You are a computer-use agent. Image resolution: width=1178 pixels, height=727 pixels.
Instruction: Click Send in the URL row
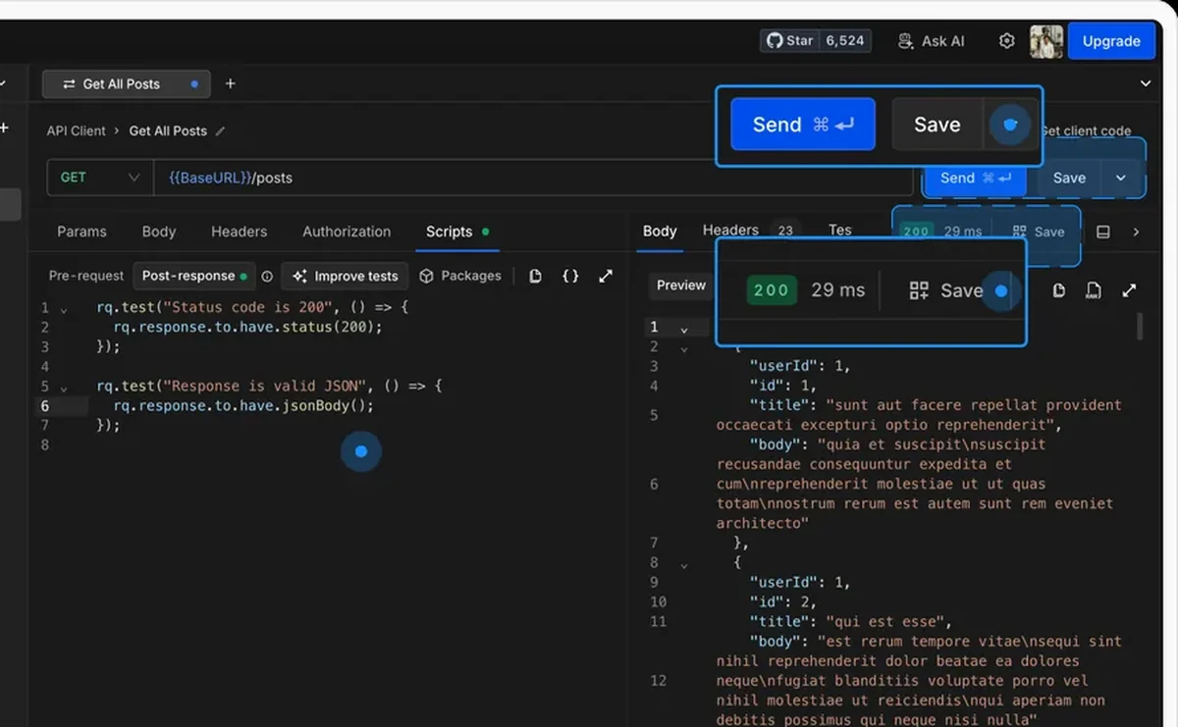[x=976, y=178]
